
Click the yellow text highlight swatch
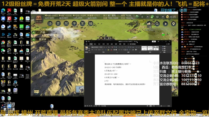click(x=108, y=50)
